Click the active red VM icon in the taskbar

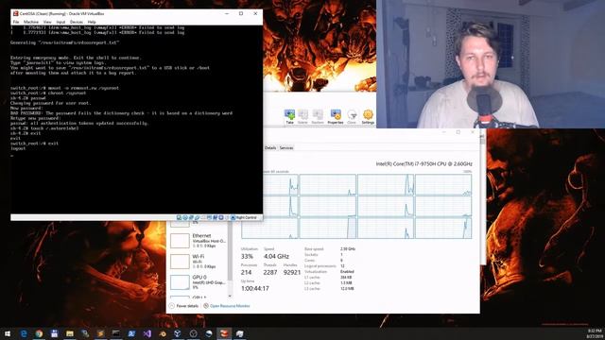[x=224, y=333]
